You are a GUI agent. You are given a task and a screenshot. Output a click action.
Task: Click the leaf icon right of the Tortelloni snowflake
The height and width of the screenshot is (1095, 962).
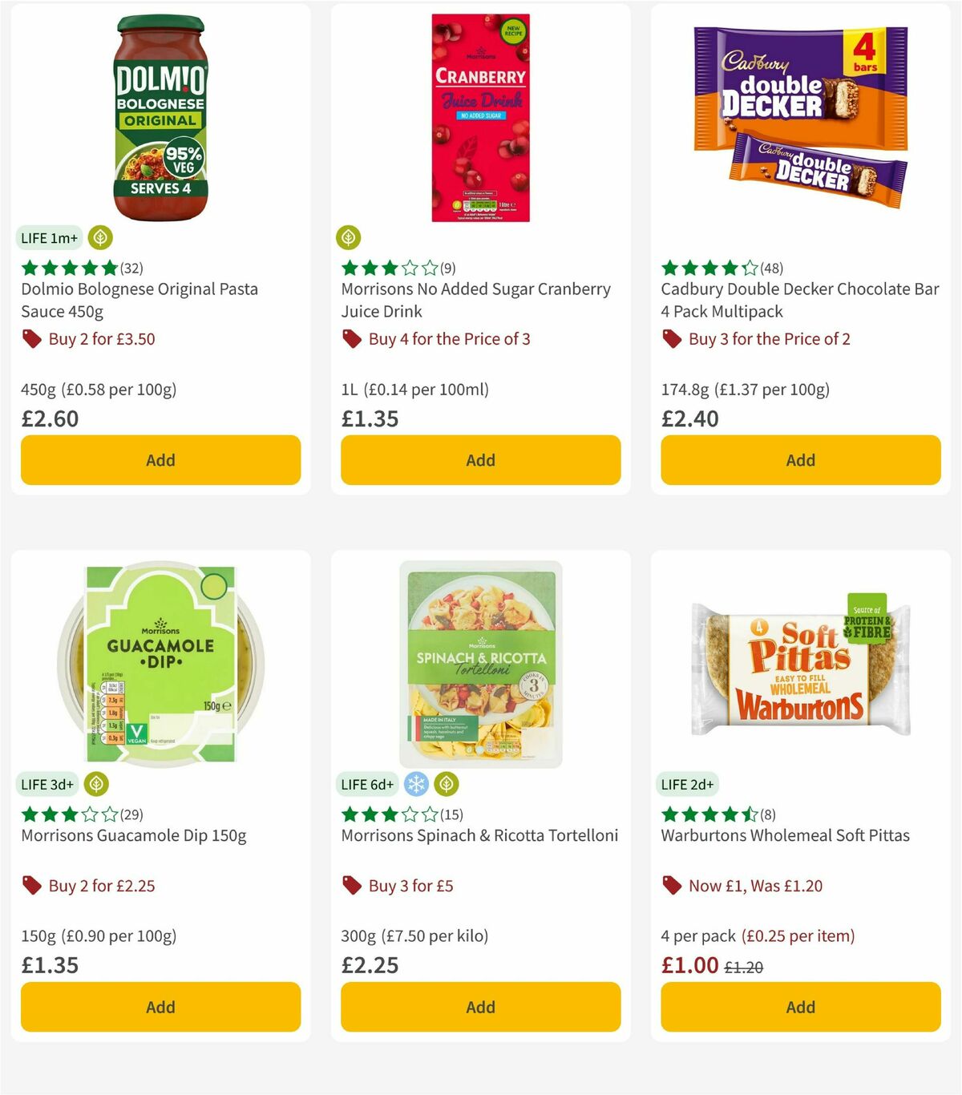[x=446, y=783]
